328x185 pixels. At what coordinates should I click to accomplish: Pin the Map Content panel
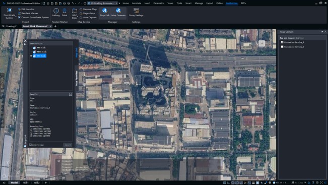(322, 32)
